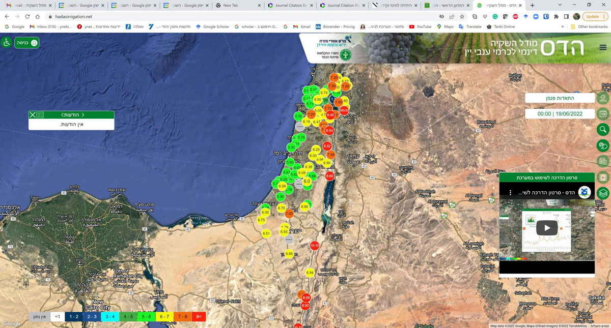
Task: Open the hamburger menu in the site header
Action: coord(603,47)
